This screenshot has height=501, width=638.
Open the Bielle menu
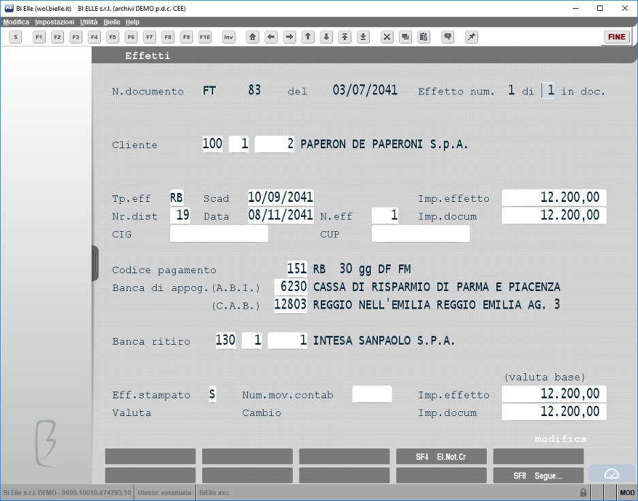click(112, 22)
